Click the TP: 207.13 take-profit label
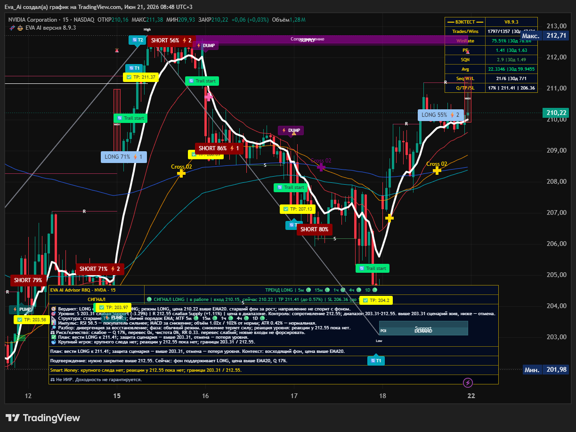This screenshot has height=432, width=576. click(298, 209)
